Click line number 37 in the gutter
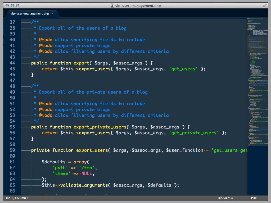Viewport: 271px width, 203px height. coord(12,22)
